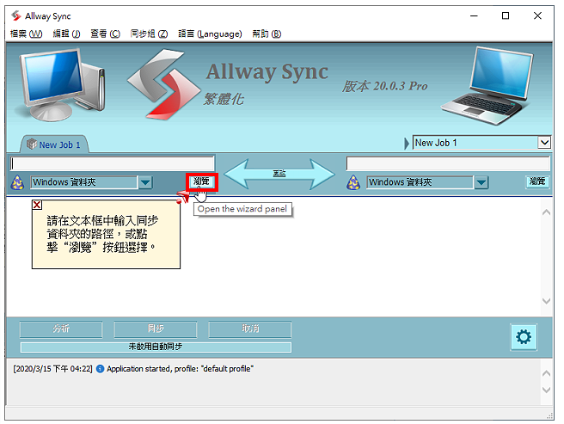Screen dimensions: 564x424
Task: Click the log timestamp [2020/3/15 下午 04:22]
Action: tap(53, 369)
